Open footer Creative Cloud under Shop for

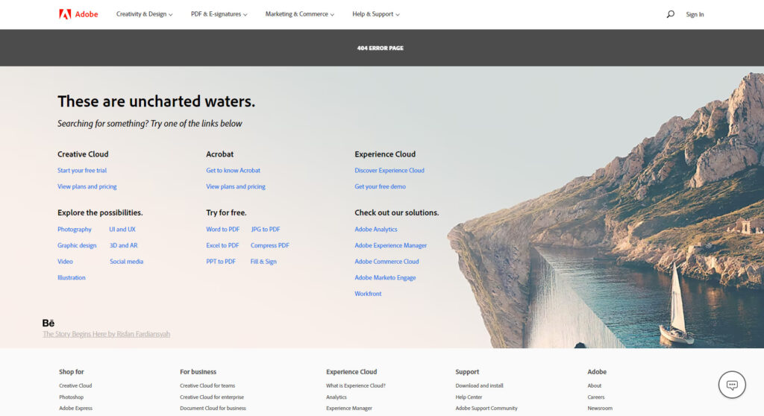coord(75,385)
